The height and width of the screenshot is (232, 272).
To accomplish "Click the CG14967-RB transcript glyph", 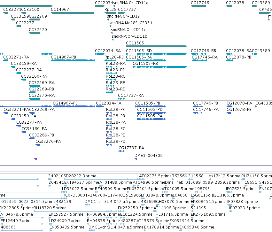I will point(73,60).
